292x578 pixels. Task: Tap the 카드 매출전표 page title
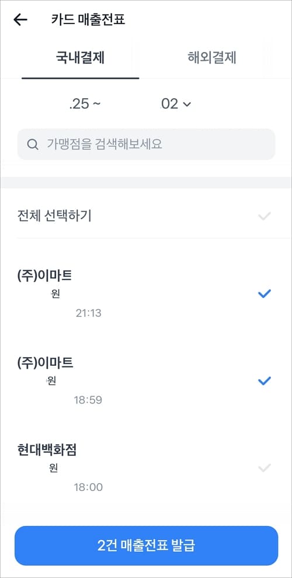[88, 20]
